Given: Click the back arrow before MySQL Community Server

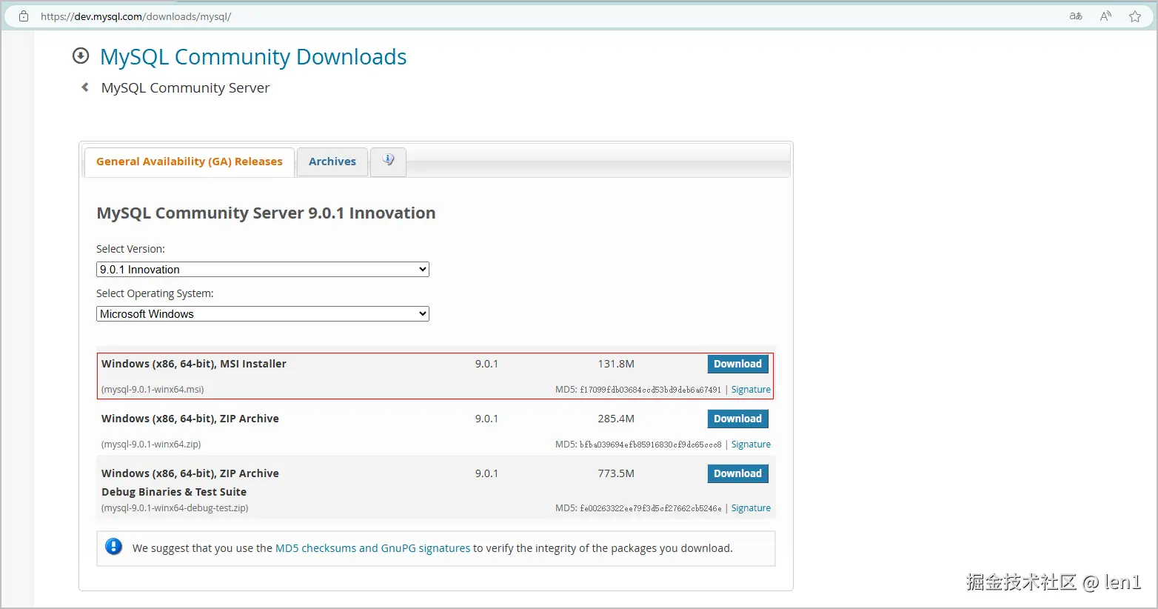Looking at the screenshot, I should [x=85, y=87].
